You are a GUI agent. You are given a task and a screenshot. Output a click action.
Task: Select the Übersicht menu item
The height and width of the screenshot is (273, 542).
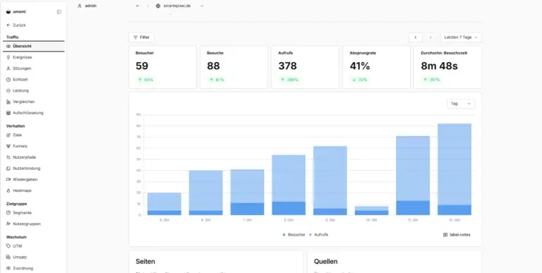coord(34,47)
